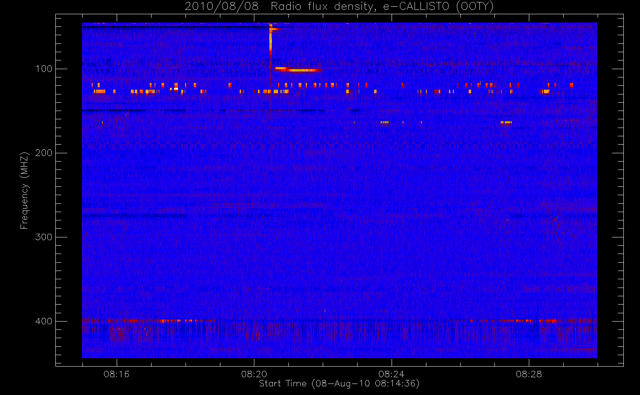Click the horizontal yellow-red emission band at 100 MHz
This screenshot has width=640, height=395.
pyautogui.click(x=298, y=70)
